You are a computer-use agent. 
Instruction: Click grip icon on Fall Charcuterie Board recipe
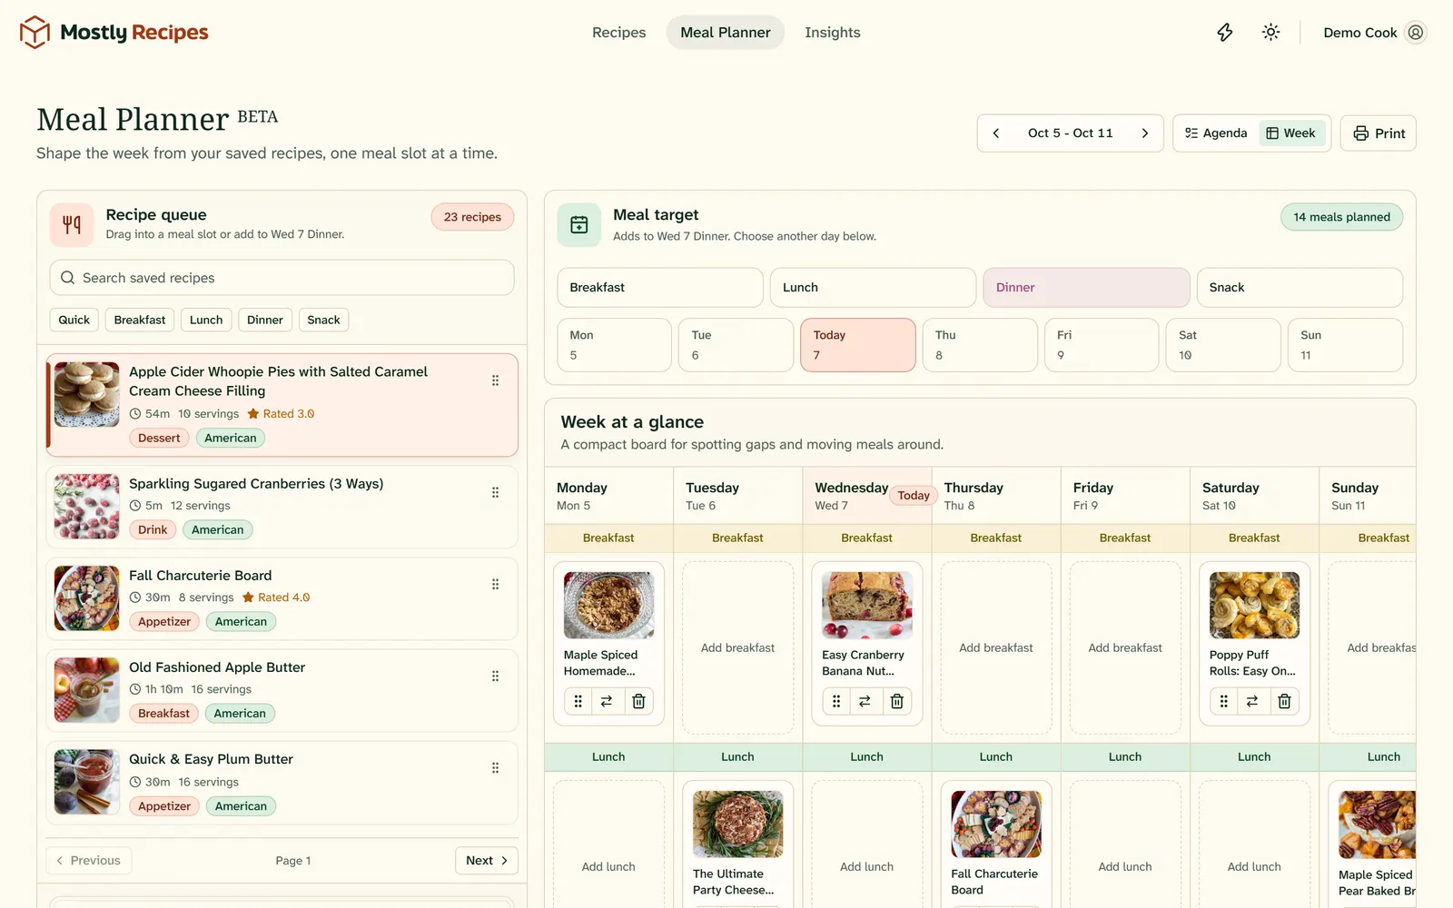[495, 585]
